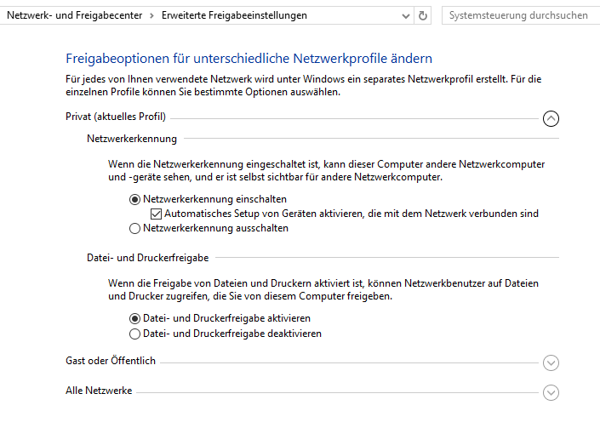The height and width of the screenshot is (428, 600).
Task: Collapse the Privat profile with its round chevron
Action: [551, 118]
